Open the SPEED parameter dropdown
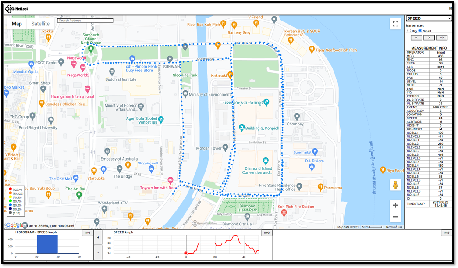 428,18
